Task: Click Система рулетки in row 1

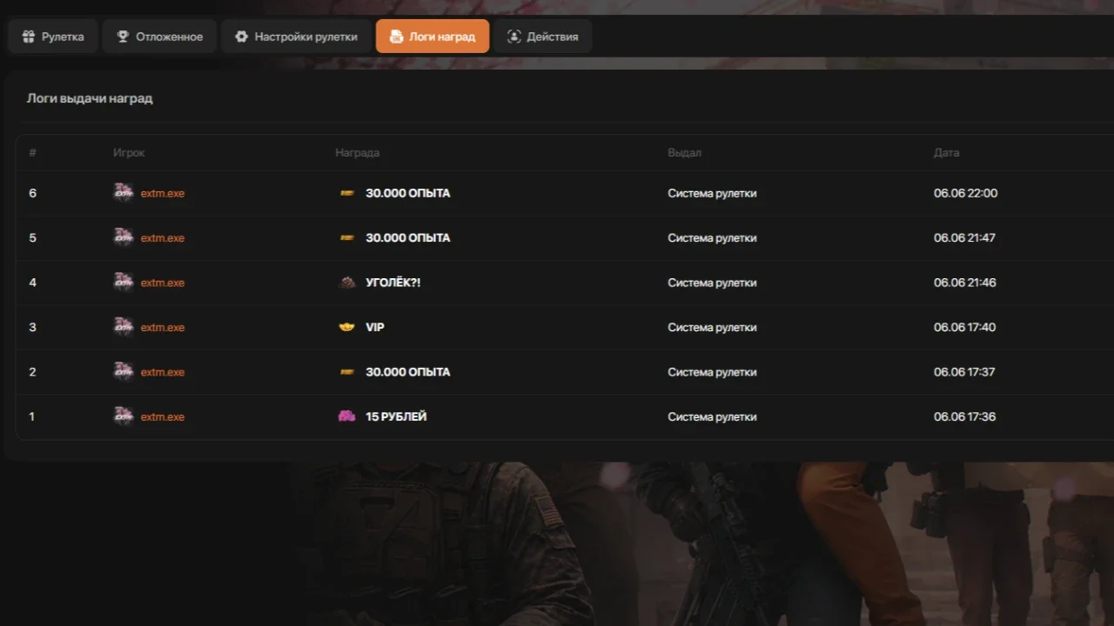Action: [x=712, y=416]
